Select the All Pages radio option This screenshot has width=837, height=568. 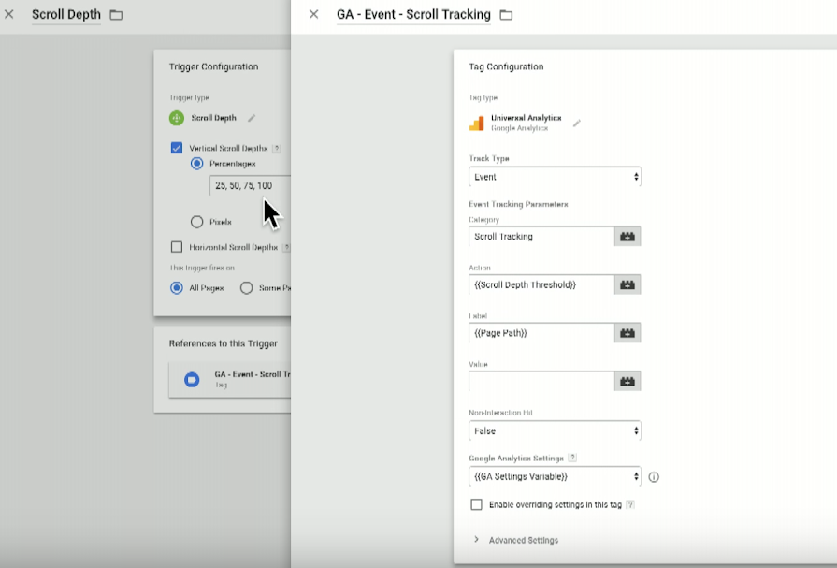(x=176, y=288)
